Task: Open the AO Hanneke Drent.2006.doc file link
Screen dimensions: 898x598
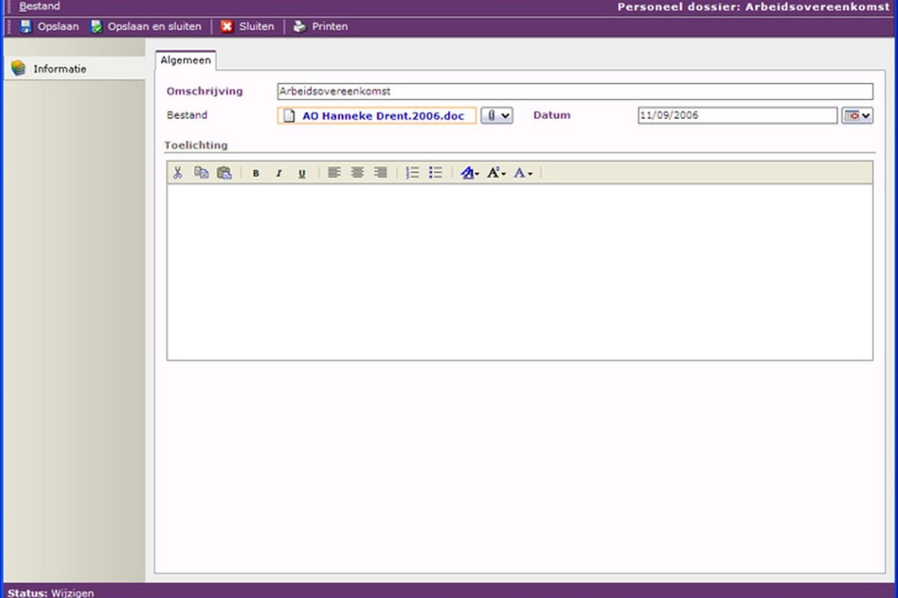Action: pyautogui.click(x=383, y=116)
